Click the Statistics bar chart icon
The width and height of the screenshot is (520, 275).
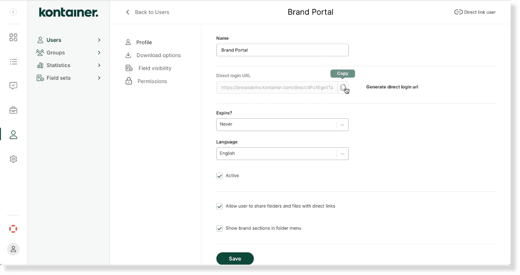[40, 65]
